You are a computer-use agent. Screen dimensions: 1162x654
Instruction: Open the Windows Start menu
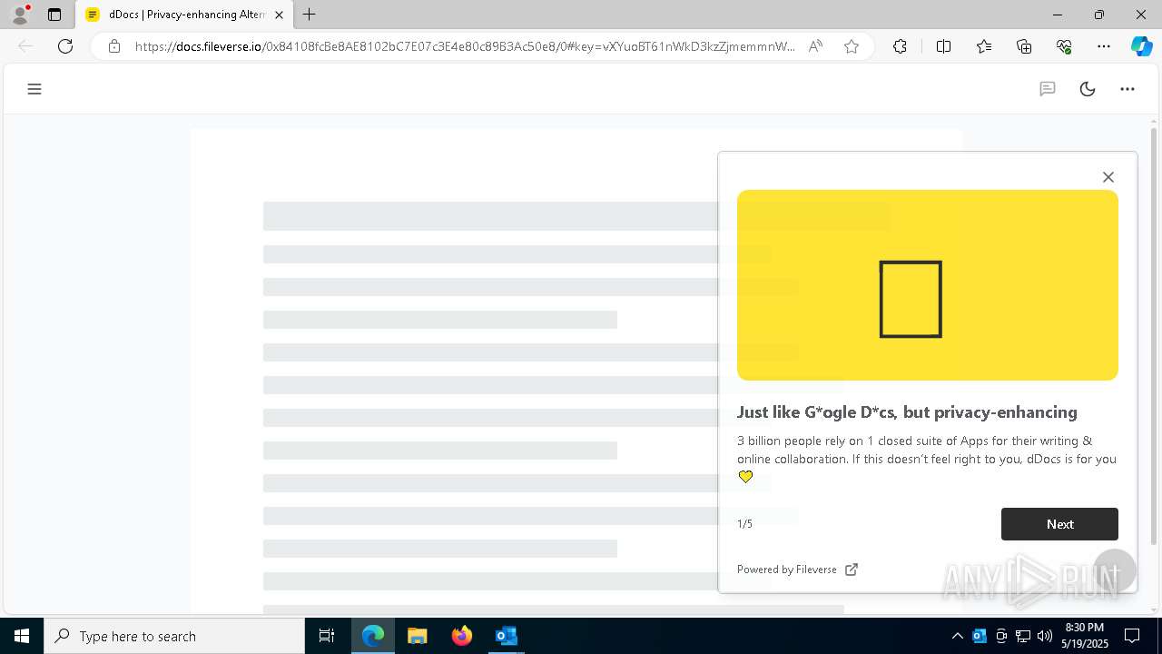coord(22,636)
